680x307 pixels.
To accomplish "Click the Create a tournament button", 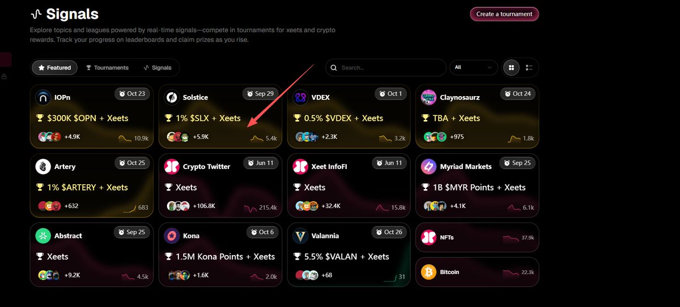I will (504, 14).
